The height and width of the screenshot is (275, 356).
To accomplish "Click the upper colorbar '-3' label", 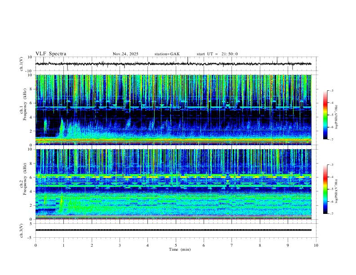I will tap(331, 90).
